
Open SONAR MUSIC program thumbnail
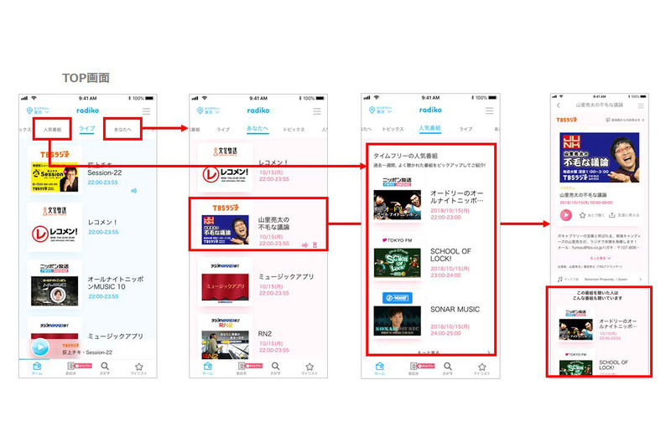tap(397, 321)
